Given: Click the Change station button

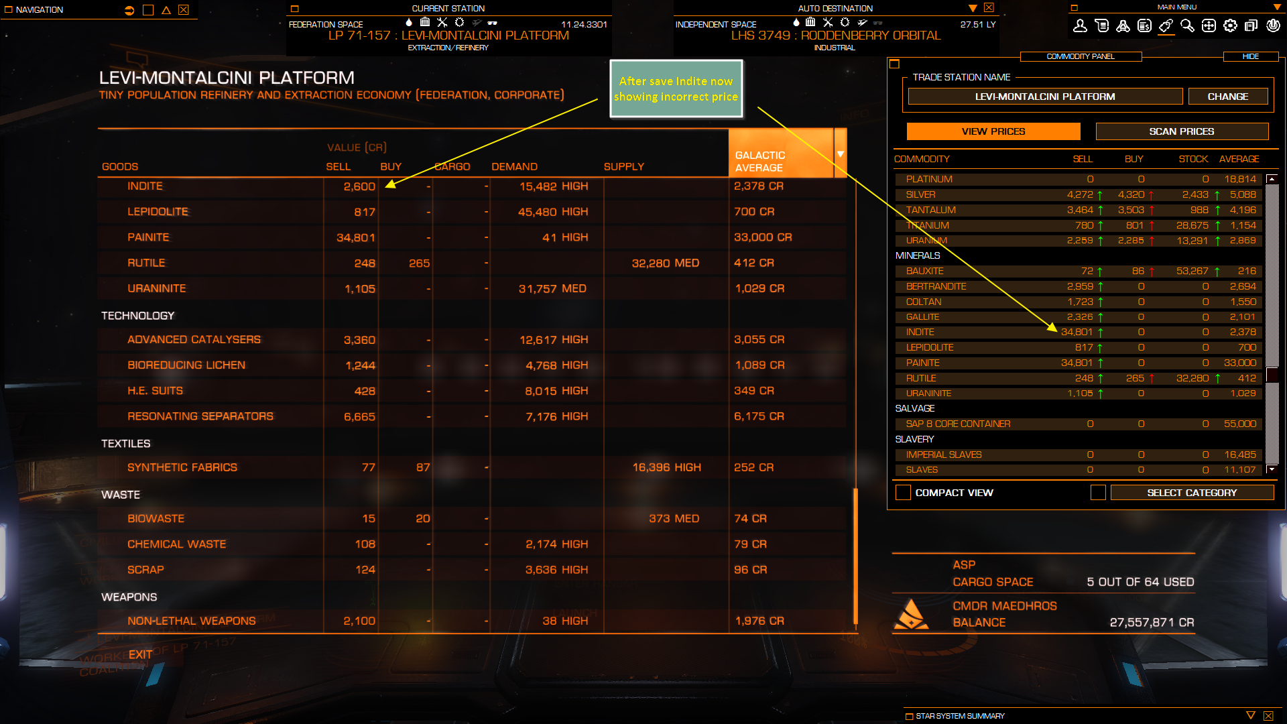Looking at the screenshot, I should point(1228,97).
